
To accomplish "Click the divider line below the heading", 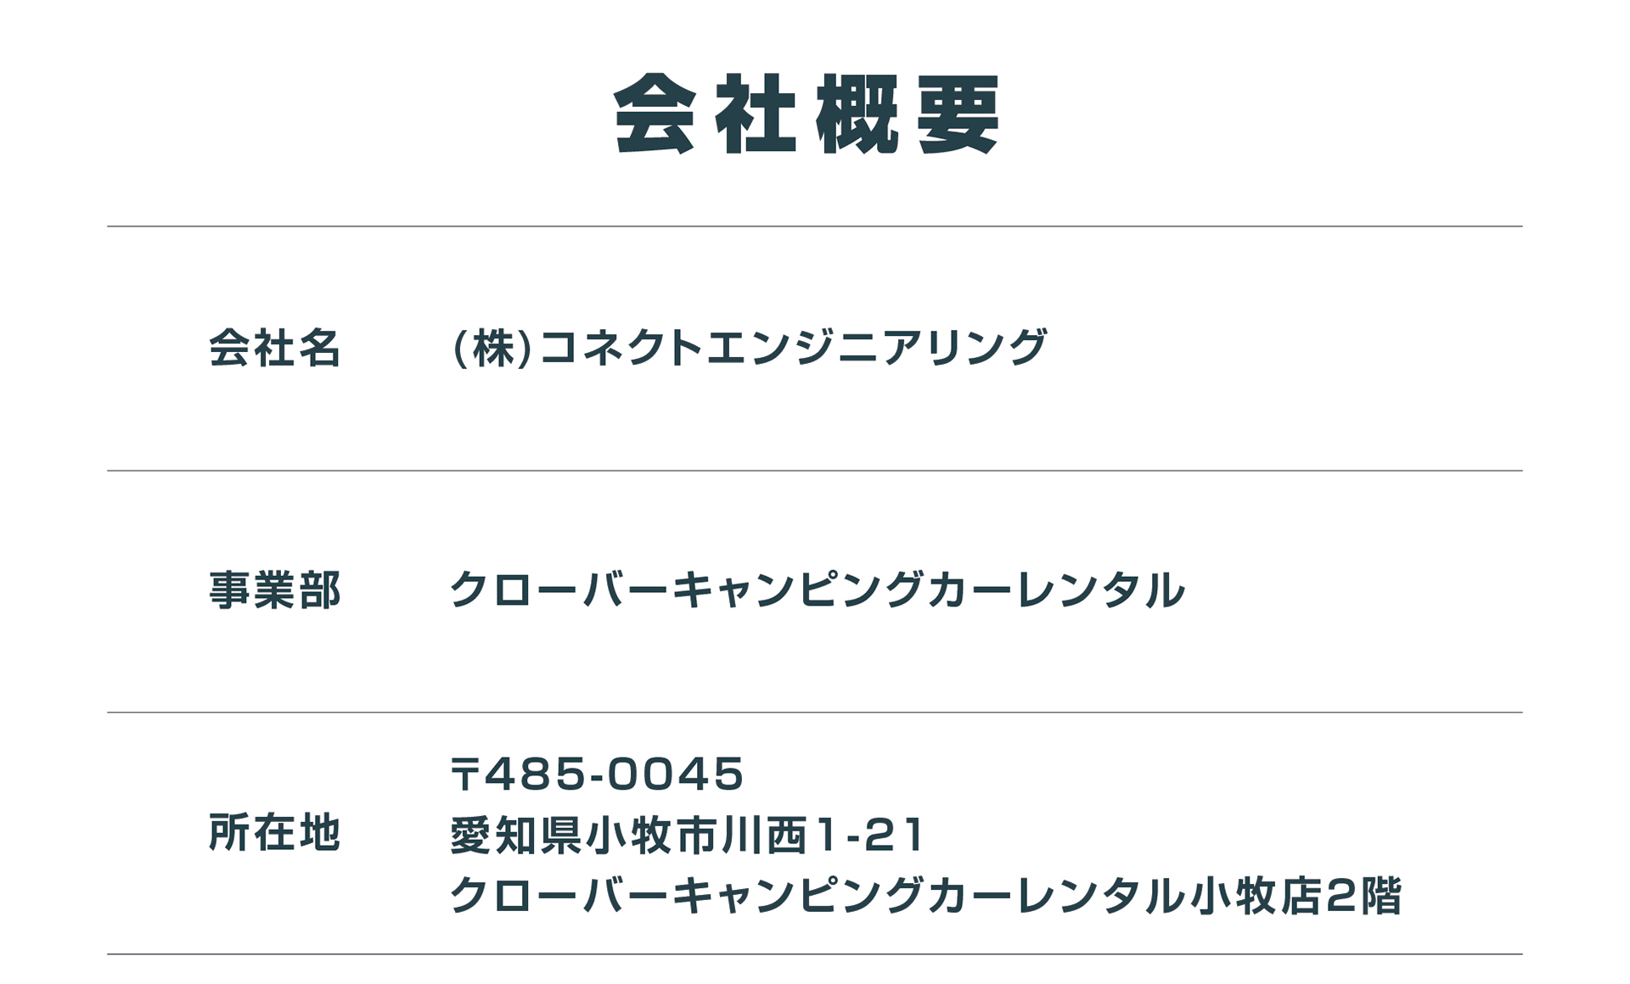I will pos(815,226).
